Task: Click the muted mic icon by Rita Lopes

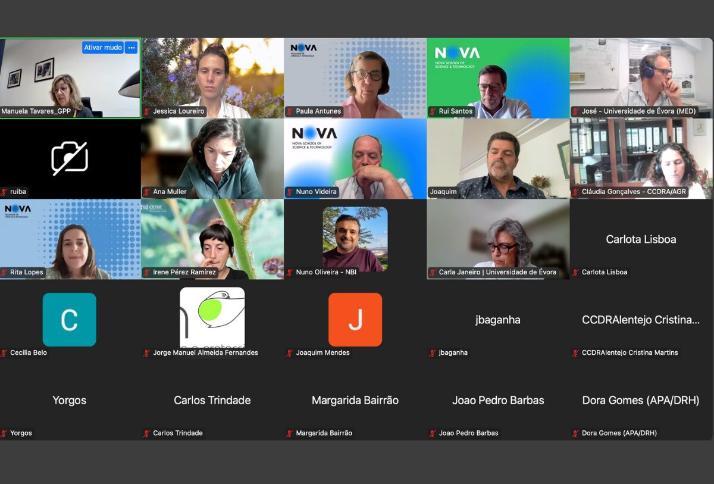Action: click(x=4, y=272)
